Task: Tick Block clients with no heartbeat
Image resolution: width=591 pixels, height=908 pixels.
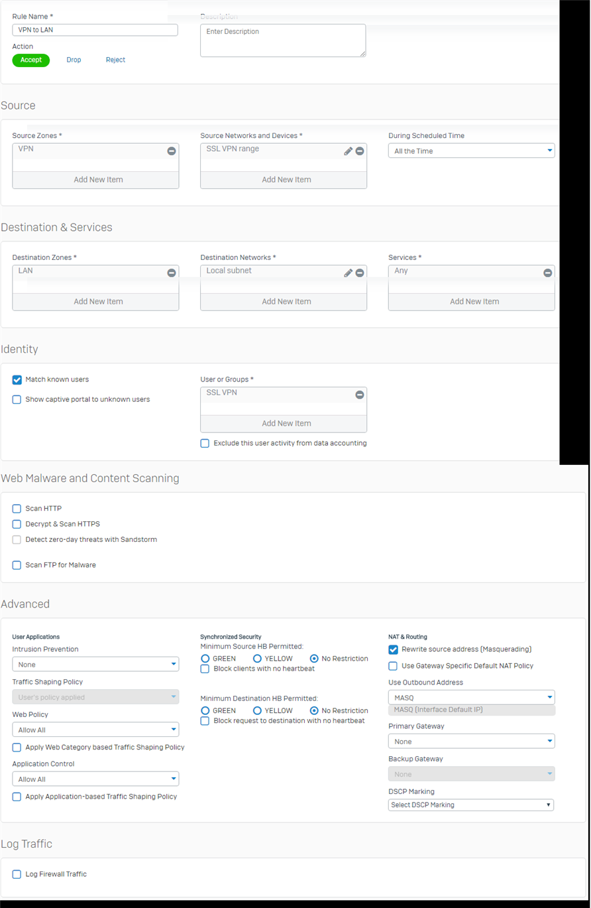Action: point(205,669)
